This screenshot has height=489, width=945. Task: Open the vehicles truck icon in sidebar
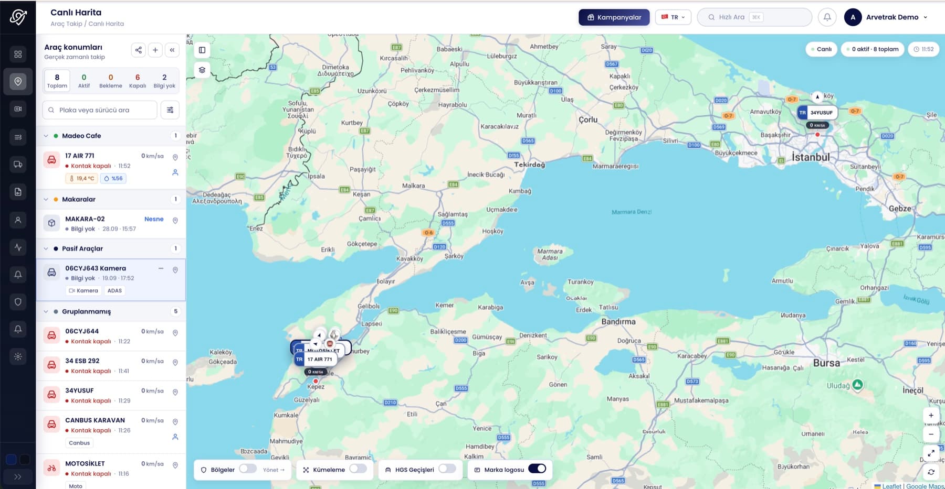18,164
